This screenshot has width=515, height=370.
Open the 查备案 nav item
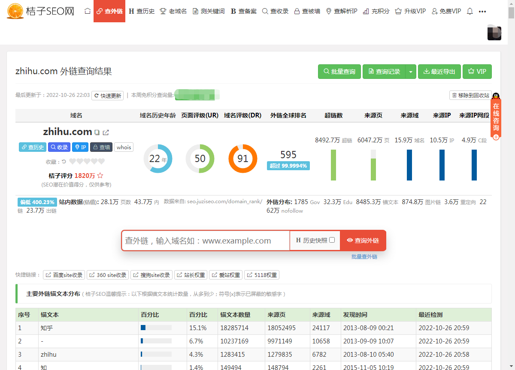(243, 11)
